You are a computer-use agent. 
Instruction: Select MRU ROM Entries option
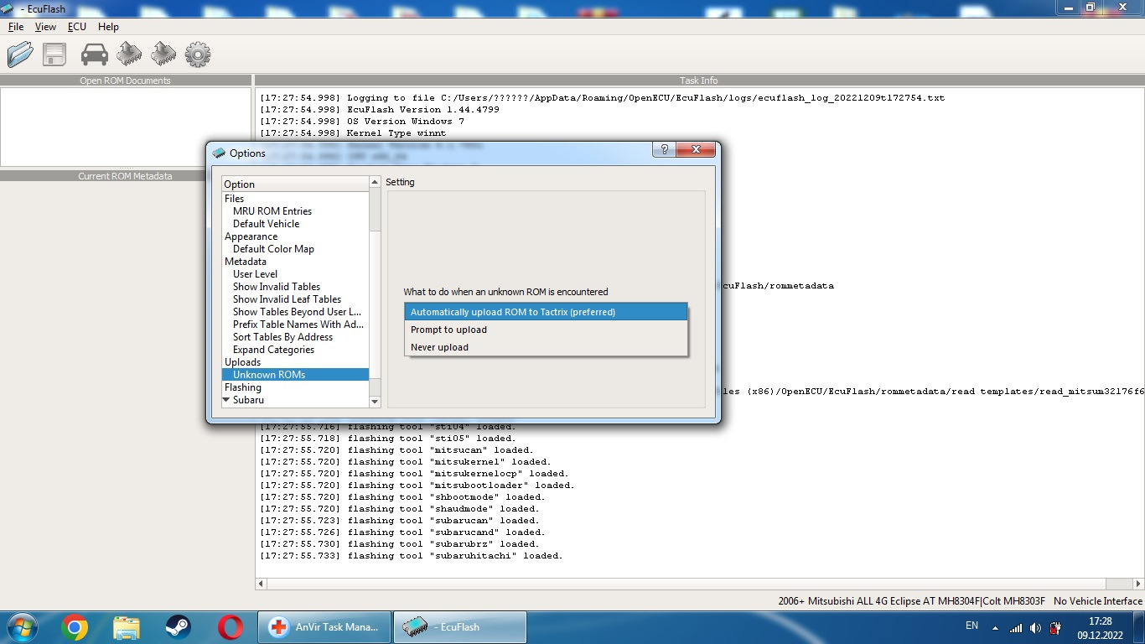(272, 211)
